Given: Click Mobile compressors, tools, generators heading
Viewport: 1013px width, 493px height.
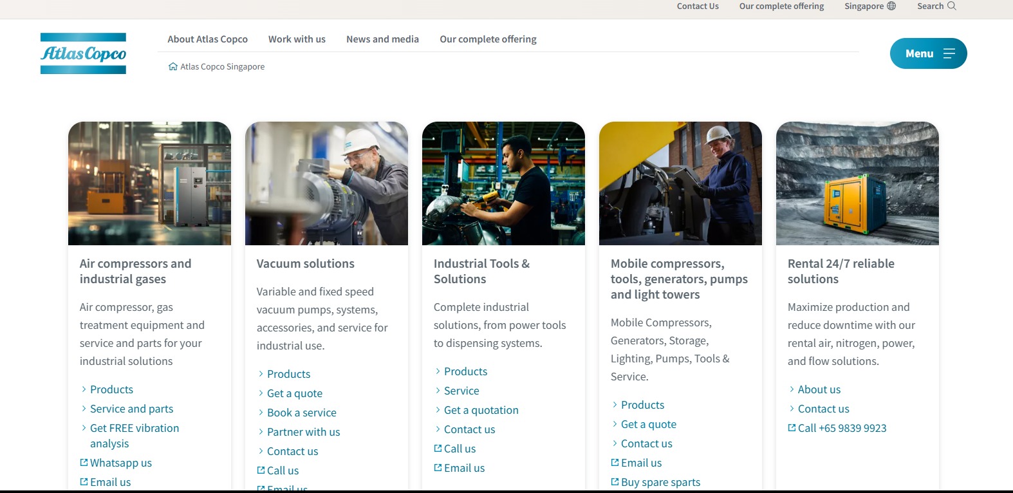Looking at the screenshot, I should pos(679,279).
